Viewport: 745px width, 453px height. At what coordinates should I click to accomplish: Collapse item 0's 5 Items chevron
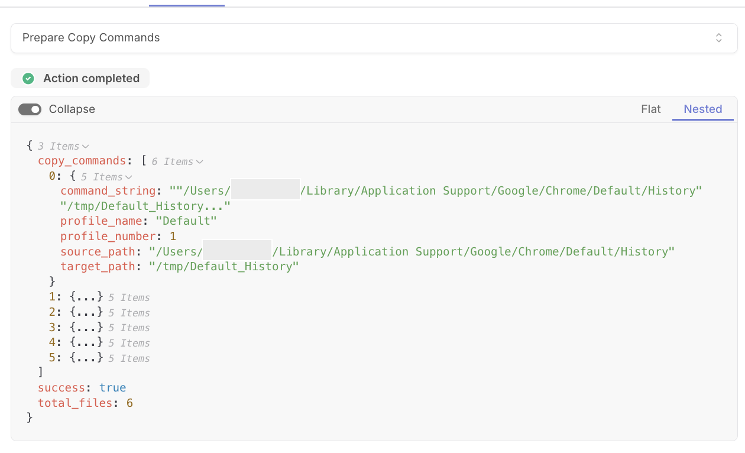pos(128,177)
